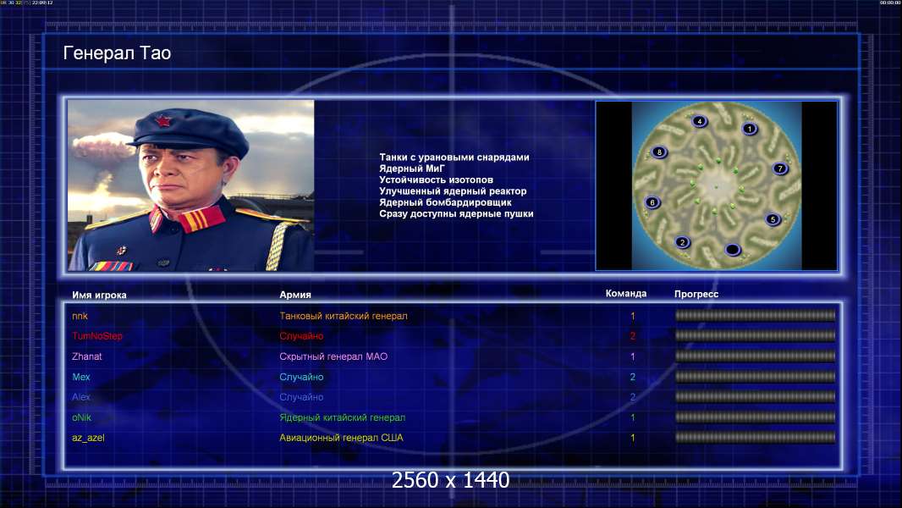The image size is (902, 508).
Task: Click team number in Alex row
Action: click(x=633, y=397)
